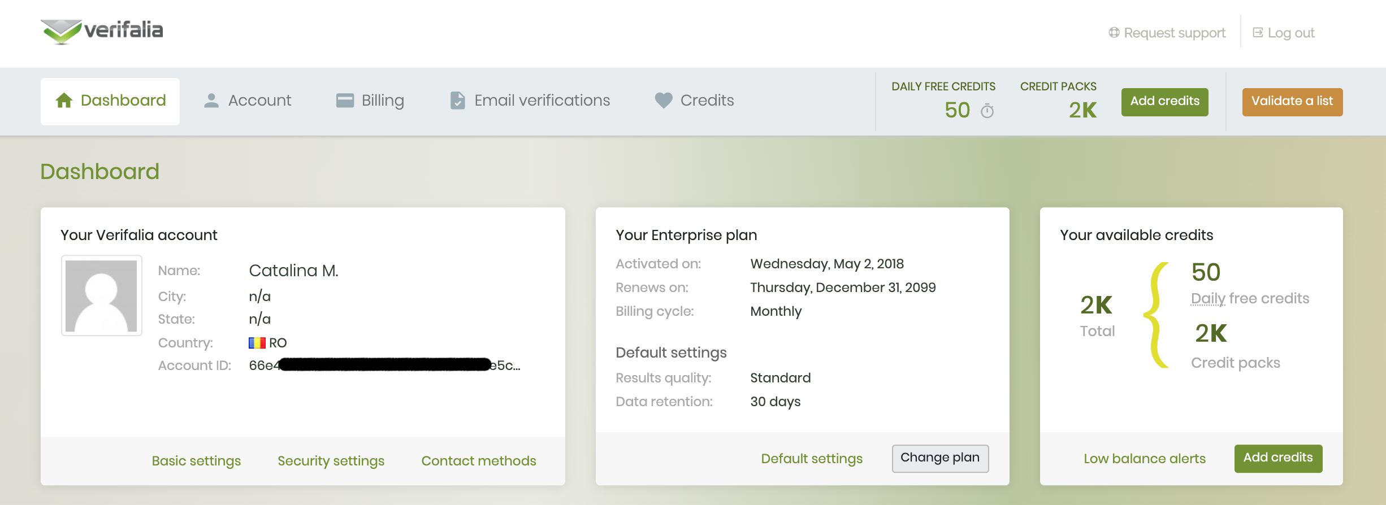Screen dimensions: 1386x505
Task: Click the Billing card icon
Action: (x=345, y=101)
